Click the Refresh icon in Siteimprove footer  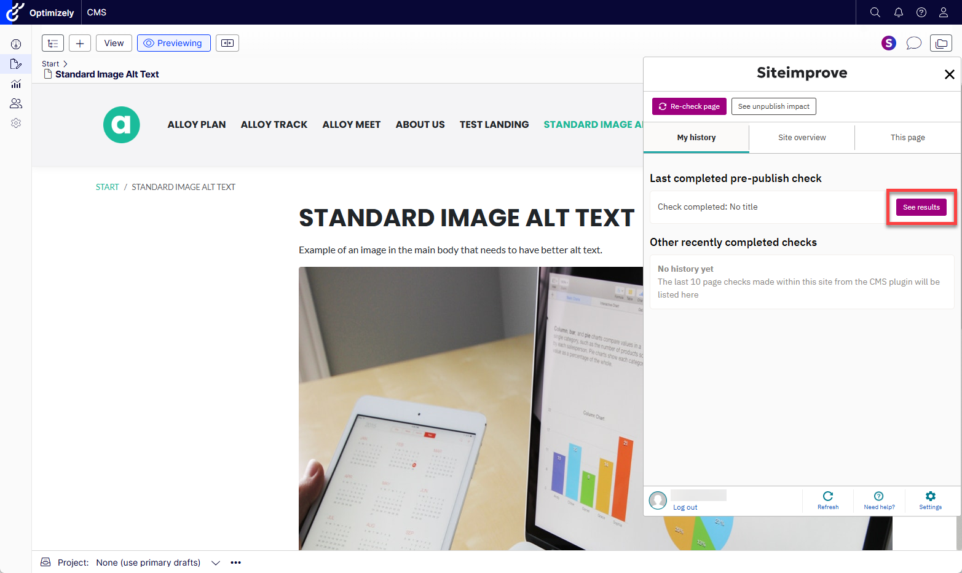click(x=828, y=500)
